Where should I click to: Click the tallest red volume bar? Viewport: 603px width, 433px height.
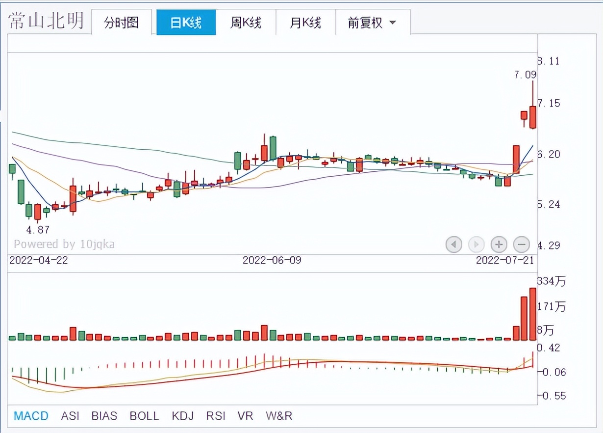[x=533, y=314]
